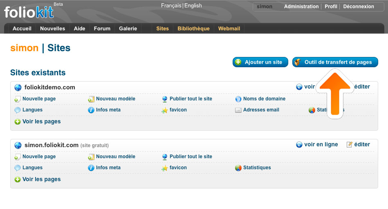
Task: Click Voir les pages plus icon in foliokitdemo.com
Action: click(17, 121)
